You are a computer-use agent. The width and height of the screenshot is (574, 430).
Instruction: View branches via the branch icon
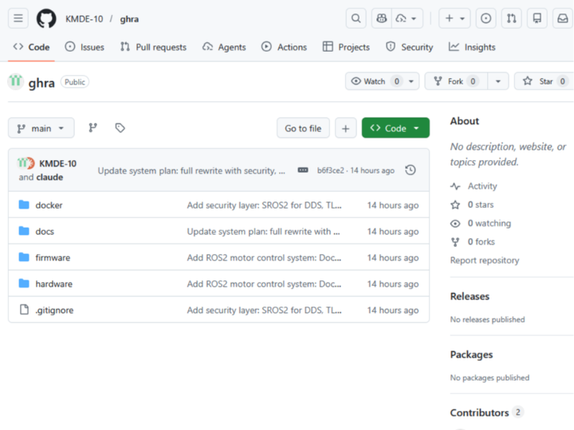(x=93, y=128)
